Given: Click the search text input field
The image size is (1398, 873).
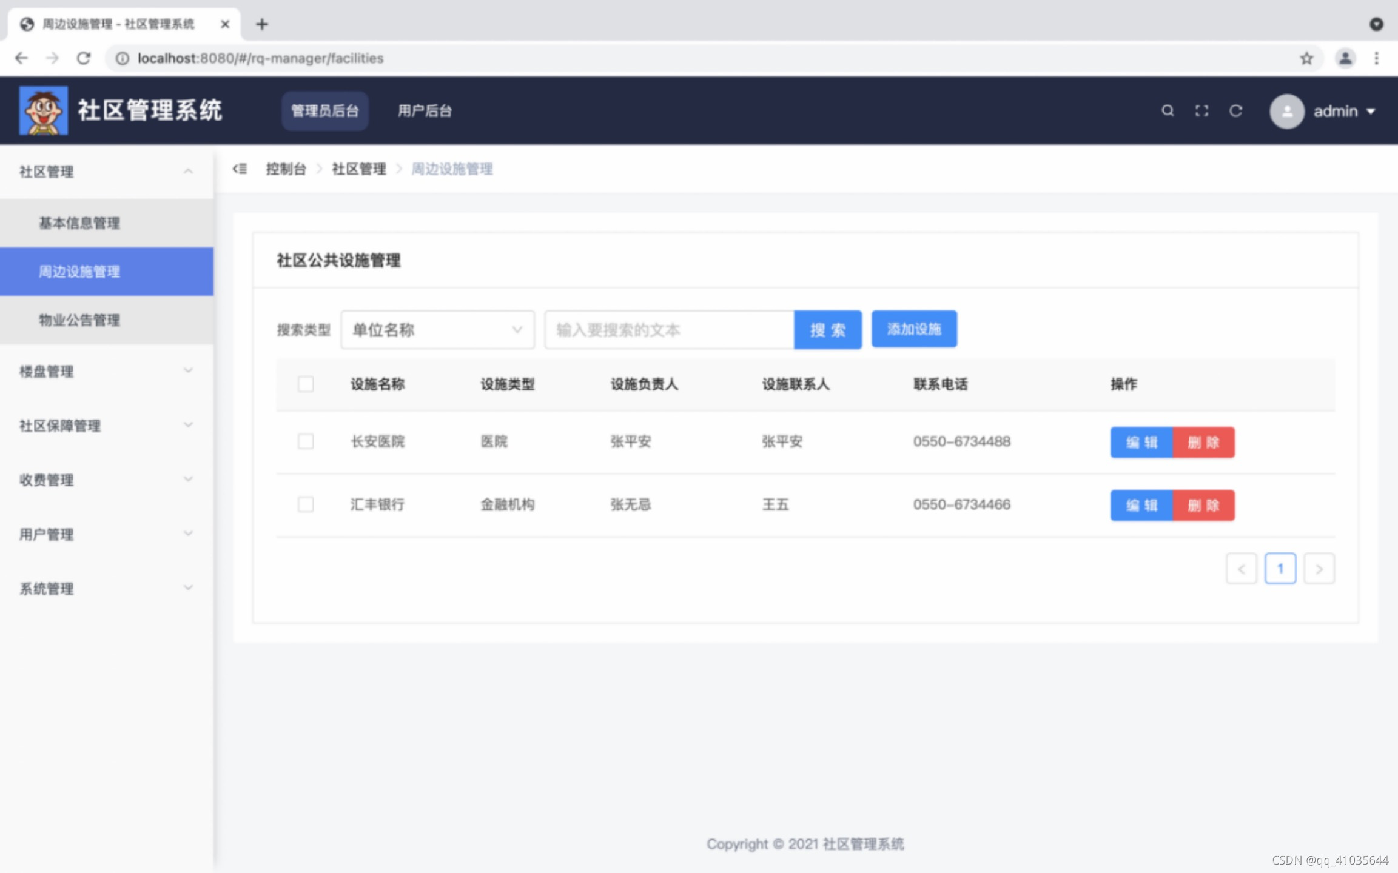Looking at the screenshot, I should pyautogui.click(x=668, y=330).
